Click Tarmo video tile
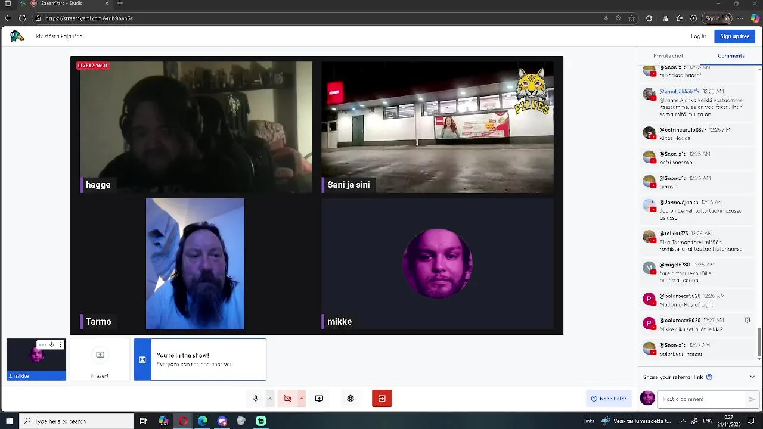 point(196,264)
